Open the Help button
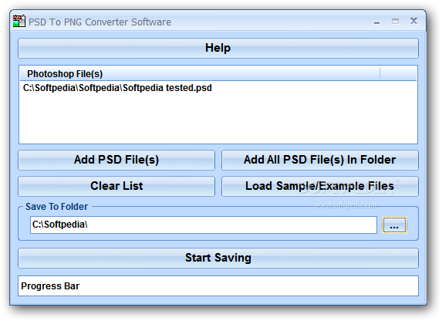The width and height of the screenshot is (442, 321). pos(218,49)
